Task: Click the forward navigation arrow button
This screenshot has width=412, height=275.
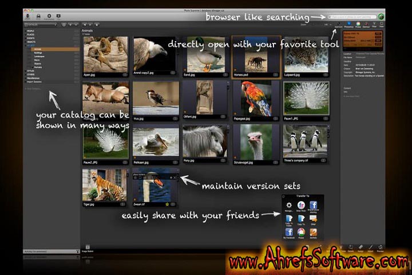Action: pyautogui.click(x=90, y=25)
